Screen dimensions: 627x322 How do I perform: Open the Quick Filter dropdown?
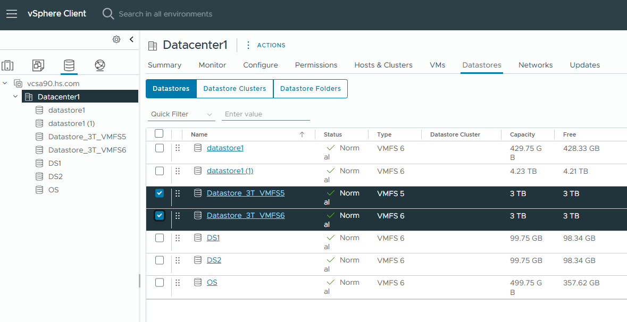point(181,114)
